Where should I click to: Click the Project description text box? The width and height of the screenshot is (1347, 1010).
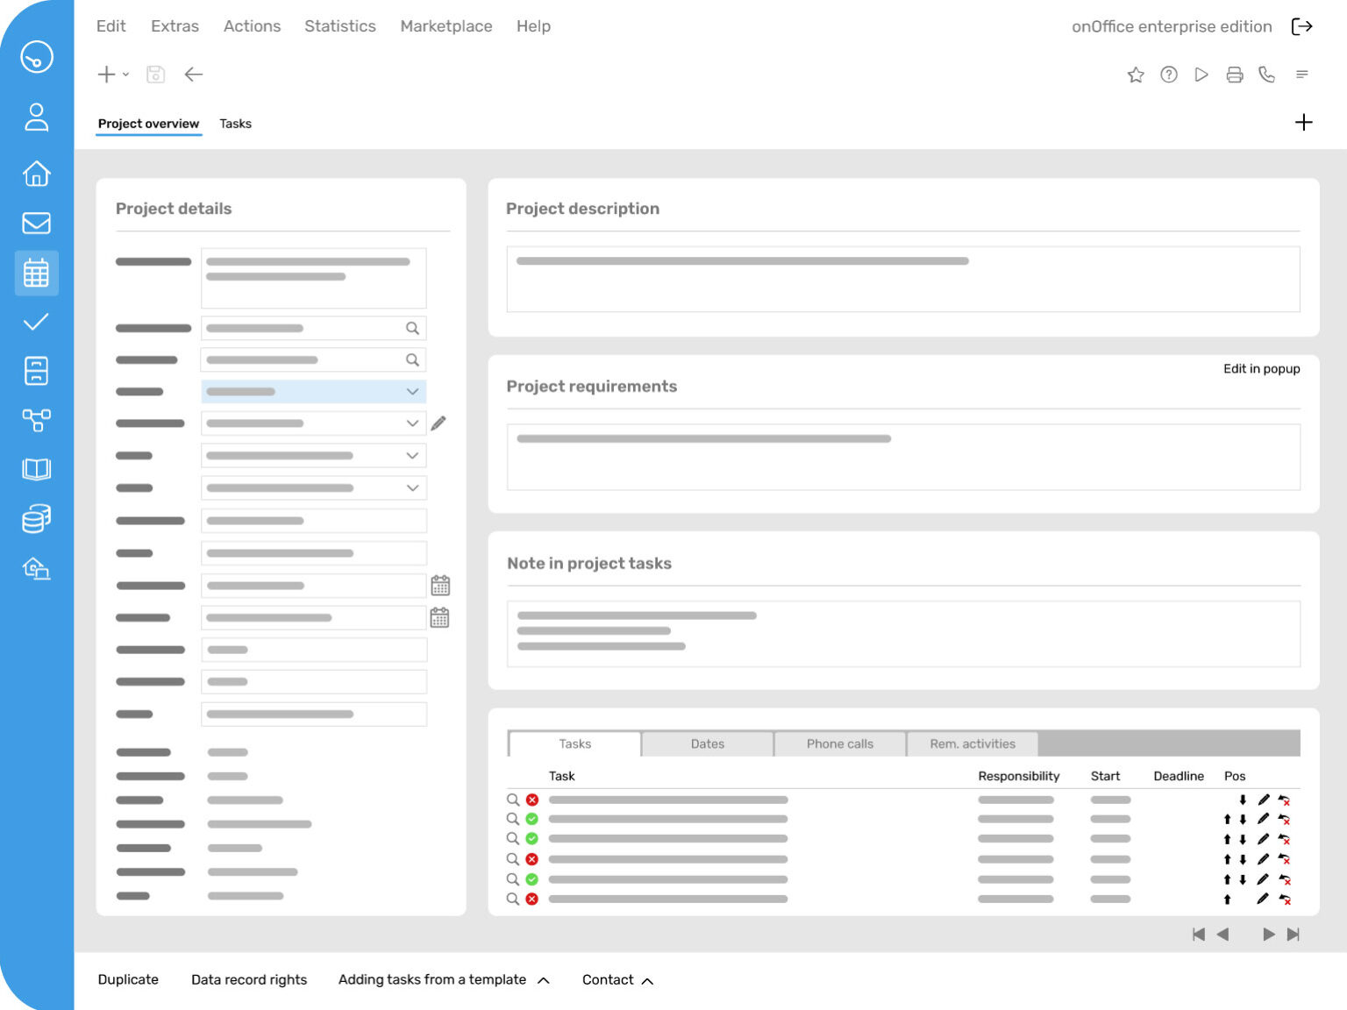903,279
